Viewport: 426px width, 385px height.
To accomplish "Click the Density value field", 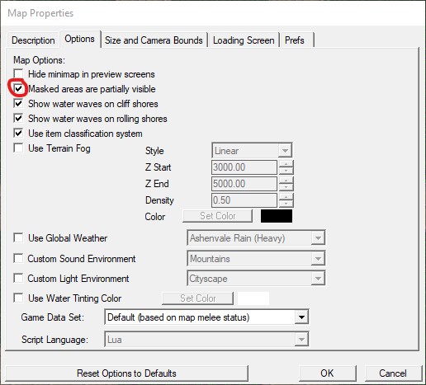I will 244,200.
